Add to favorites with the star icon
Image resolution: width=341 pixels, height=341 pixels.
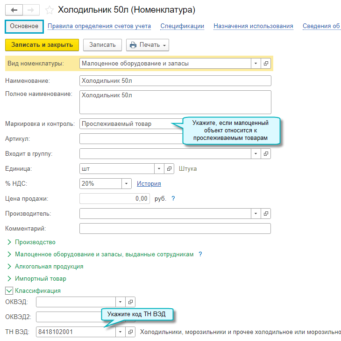[x=50, y=10]
